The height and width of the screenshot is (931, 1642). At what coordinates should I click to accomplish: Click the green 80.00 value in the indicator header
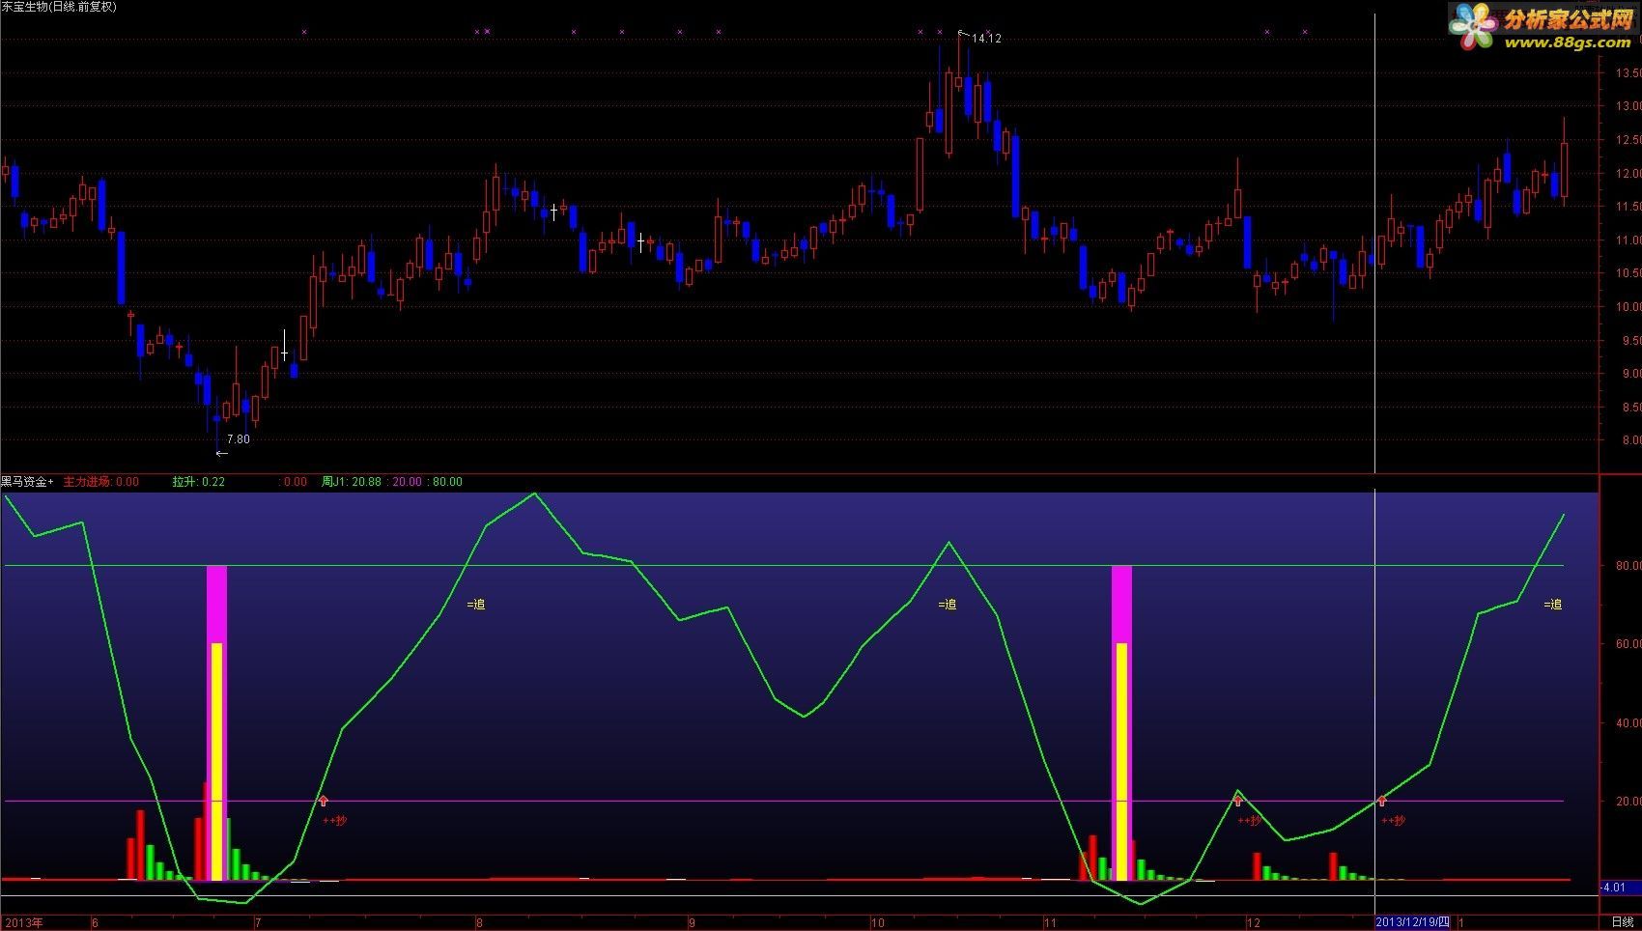point(447,481)
